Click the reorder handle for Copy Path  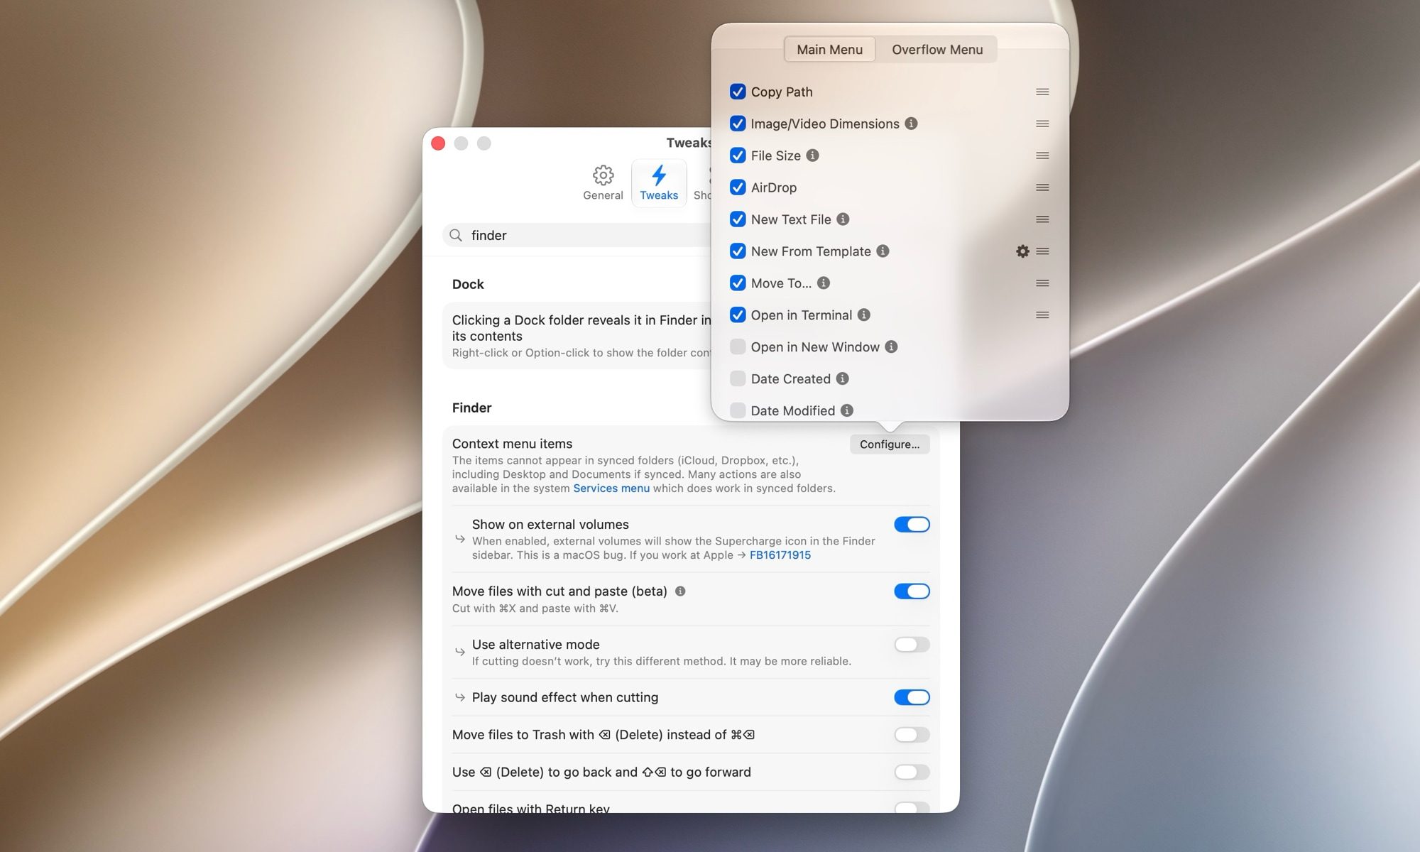(x=1042, y=92)
